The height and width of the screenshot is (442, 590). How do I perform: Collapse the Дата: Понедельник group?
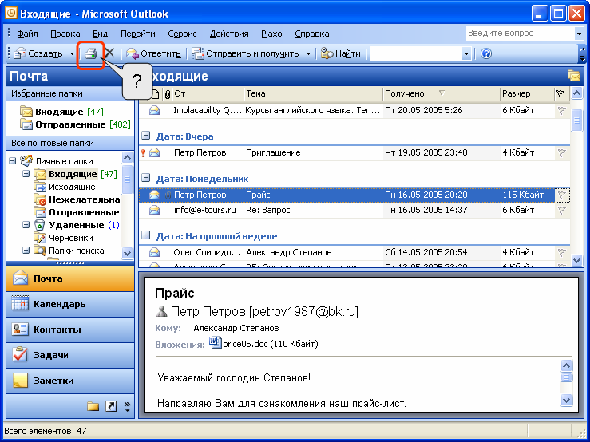pyautogui.click(x=145, y=178)
